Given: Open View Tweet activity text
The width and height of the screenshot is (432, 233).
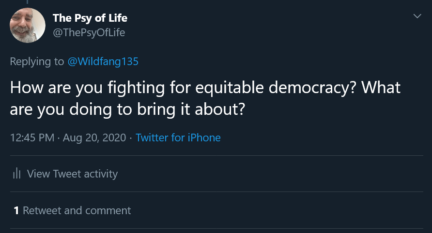Looking at the screenshot, I should click(x=72, y=174).
